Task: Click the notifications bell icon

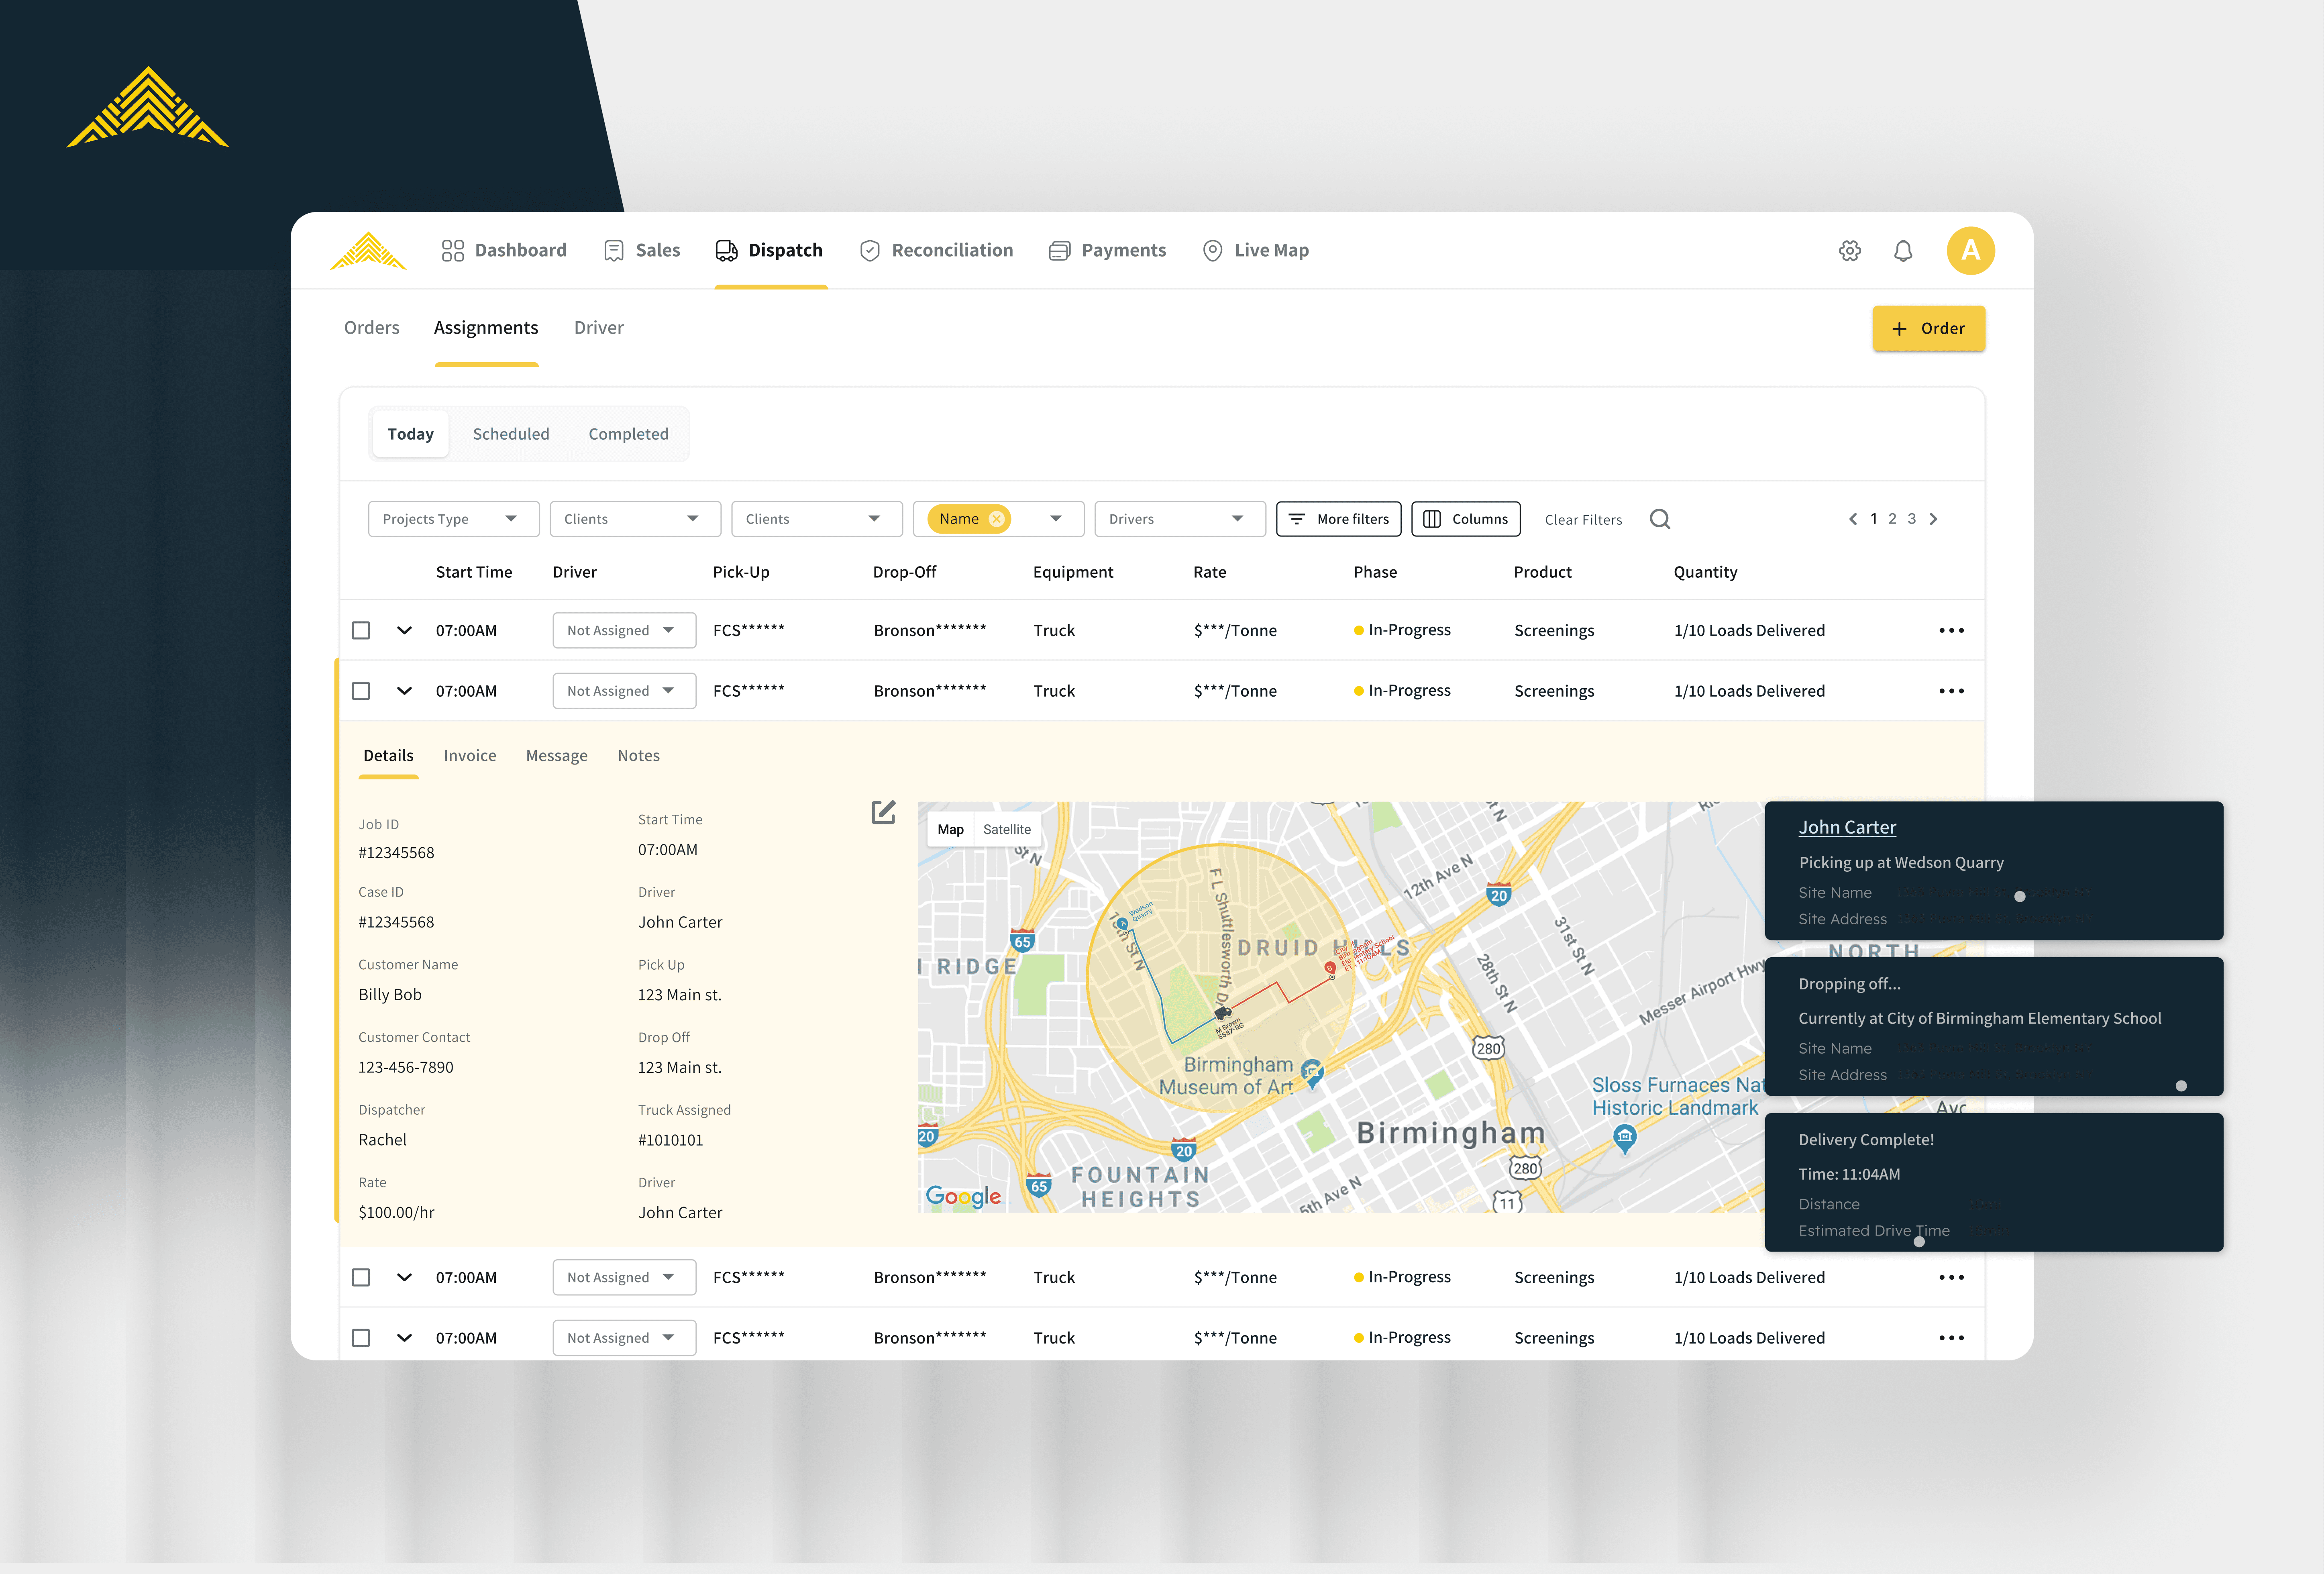Action: click(1902, 251)
